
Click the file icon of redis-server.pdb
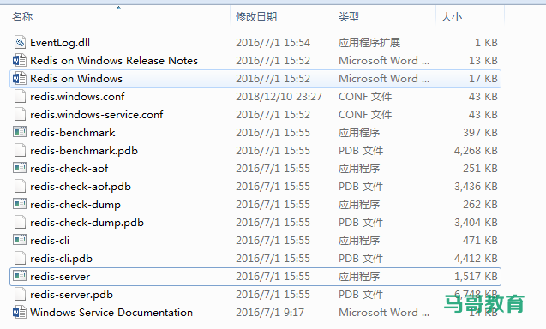pos(20,295)
